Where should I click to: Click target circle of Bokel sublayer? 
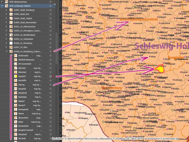(50, 122)
